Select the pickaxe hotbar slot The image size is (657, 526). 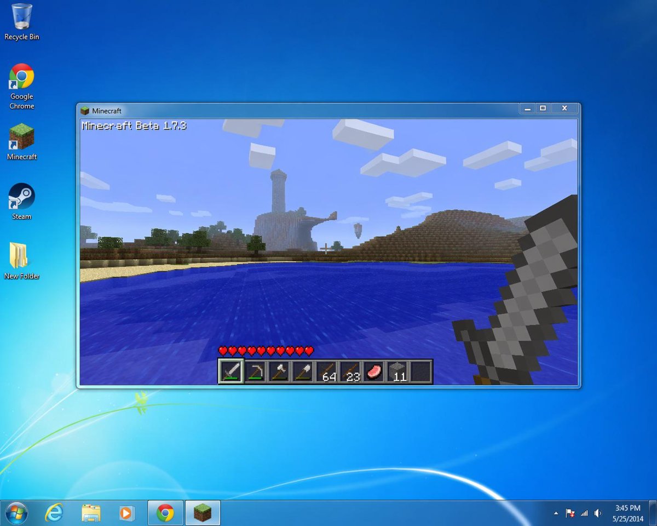point(255,371)
